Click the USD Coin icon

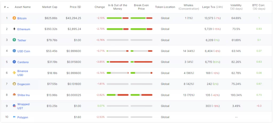(14, 51)
